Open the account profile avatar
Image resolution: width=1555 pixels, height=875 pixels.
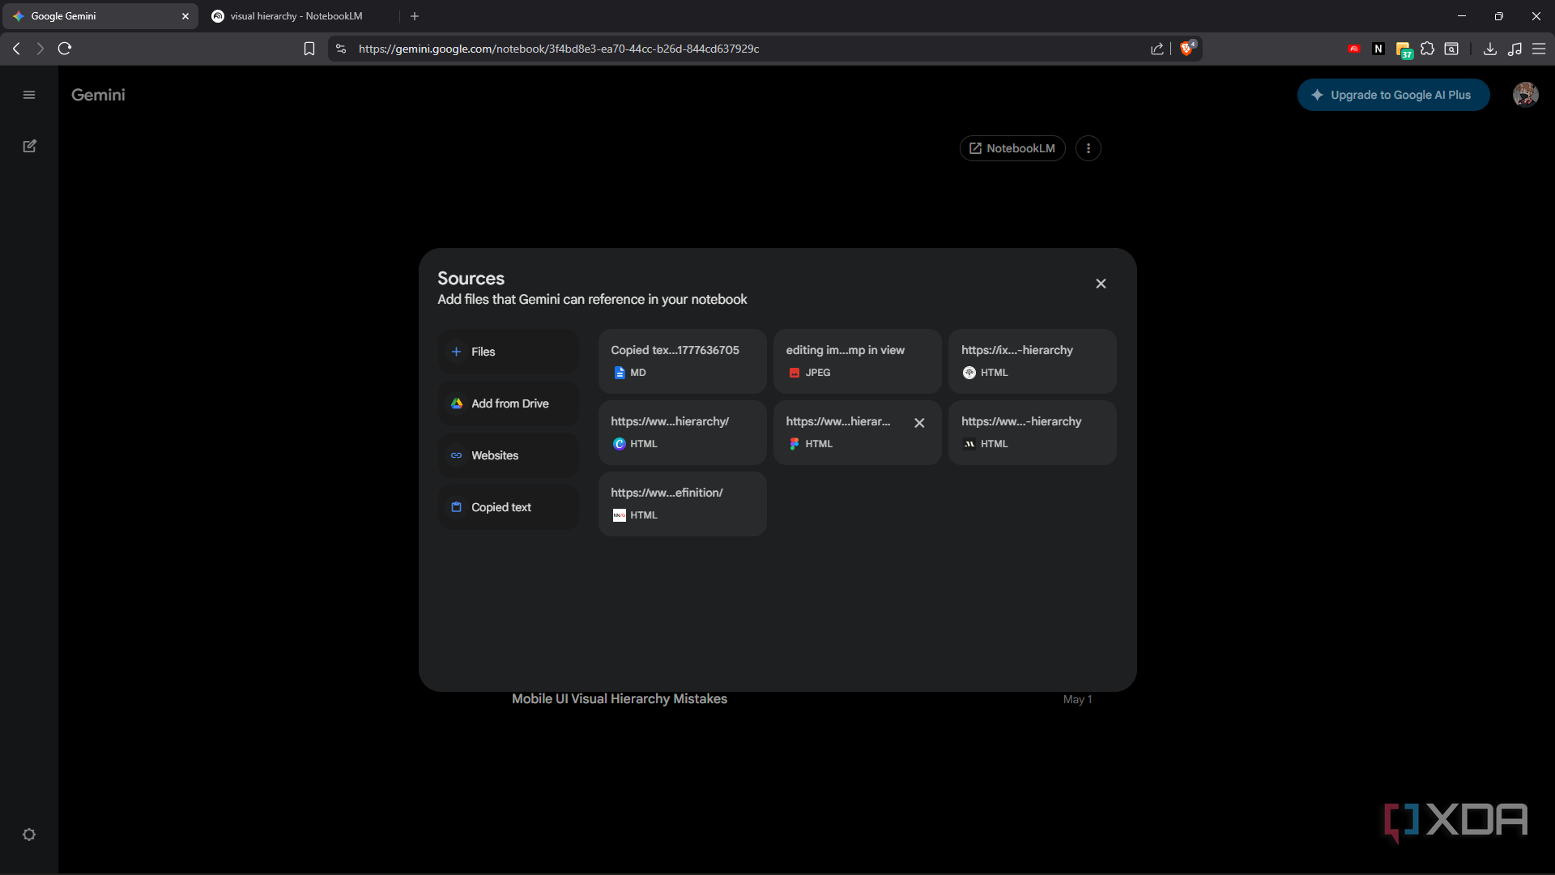click(x=1526, y=95)
